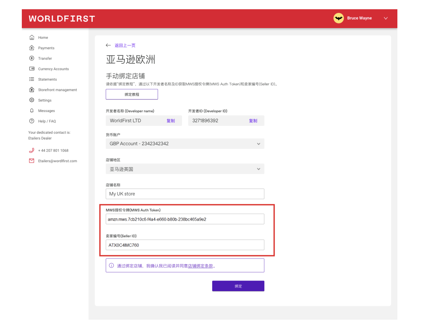The image size is (424, 330).
Task: Click the Payments icon in sidebar
Action: tap(32, 48)
